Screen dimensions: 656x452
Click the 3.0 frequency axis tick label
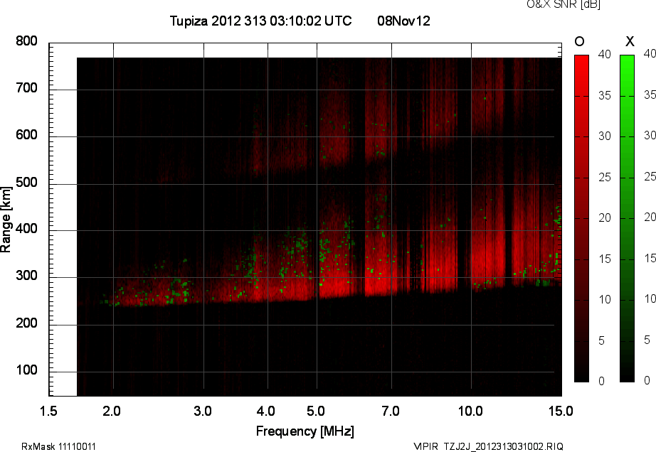203,411
